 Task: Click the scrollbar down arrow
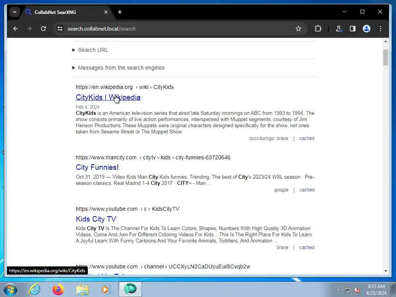click(386, 271)
